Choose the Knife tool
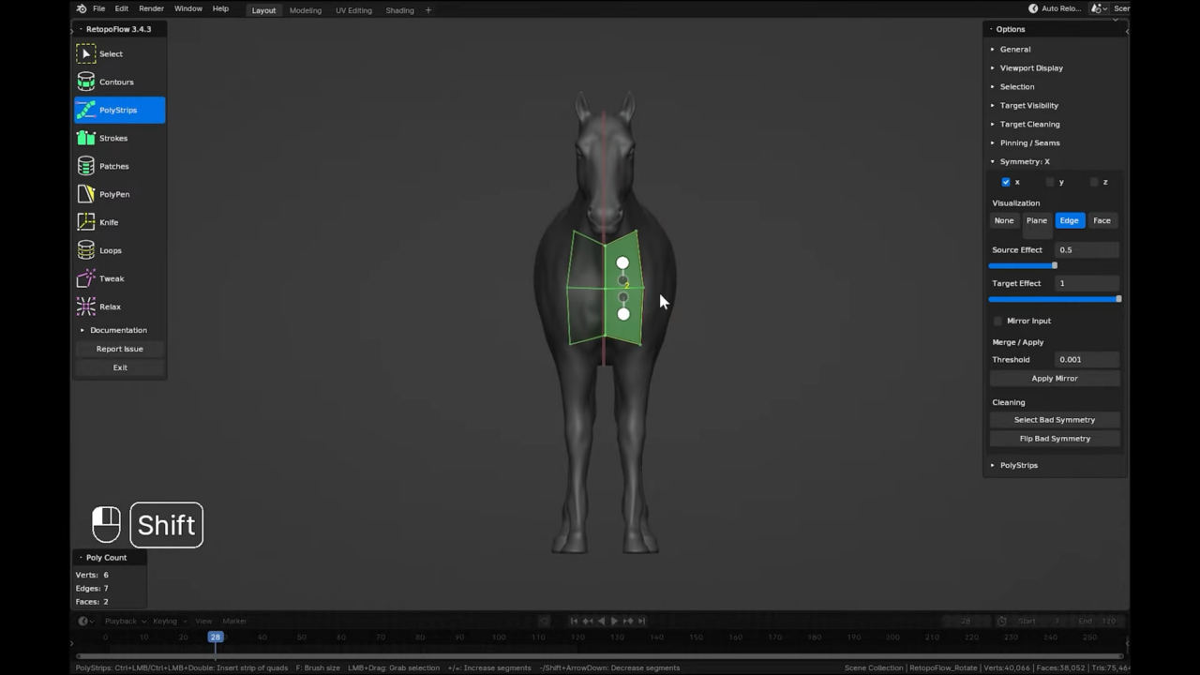Viewport: 1200px width, 675px height. (109, 222)
